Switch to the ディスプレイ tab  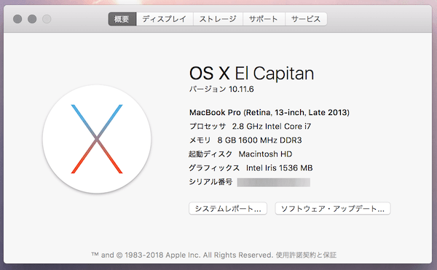[165, 19]
